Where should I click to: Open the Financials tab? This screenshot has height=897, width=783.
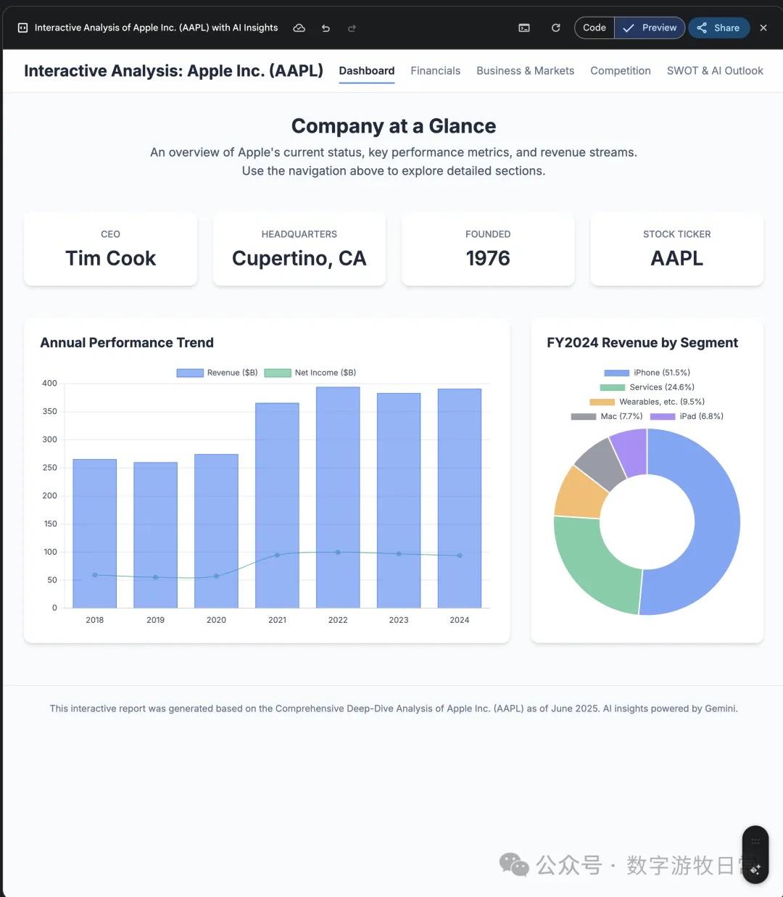[x=435, y=70]
